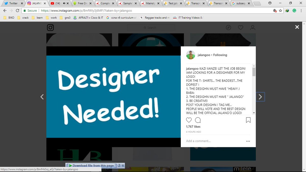Image resolution: width=306 pixels, height=172 pixels.
Task: Open gns3 bookmarks folder
Action: (65, 18)
